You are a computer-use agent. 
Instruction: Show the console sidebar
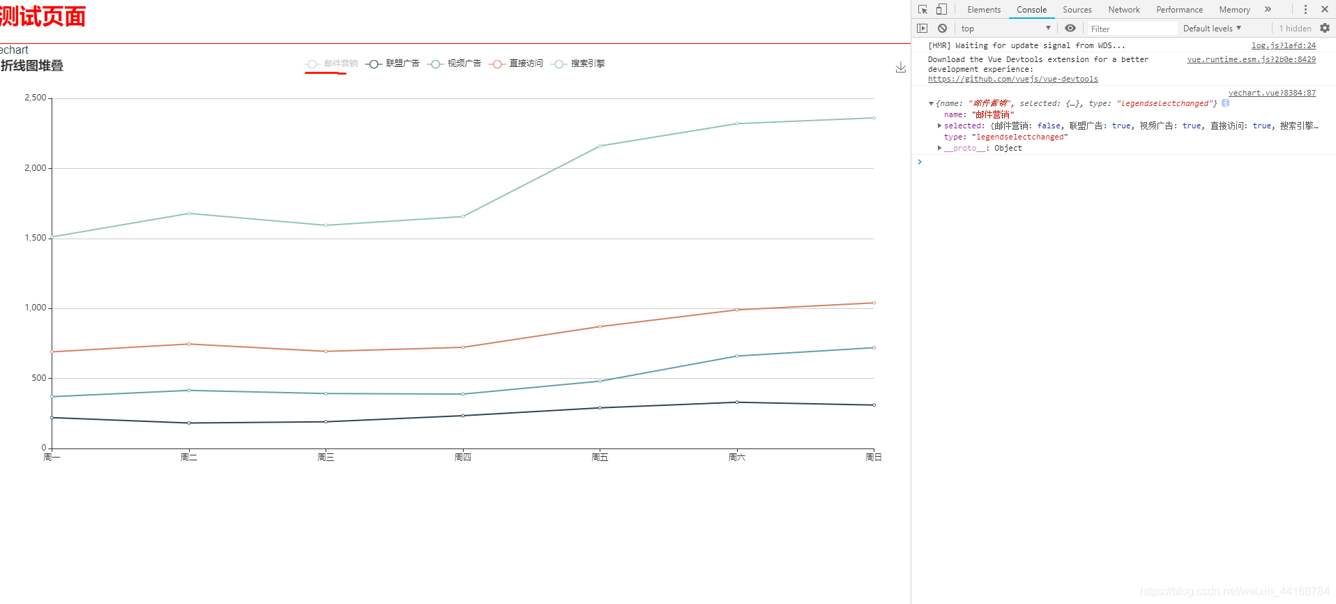(923, 29)
